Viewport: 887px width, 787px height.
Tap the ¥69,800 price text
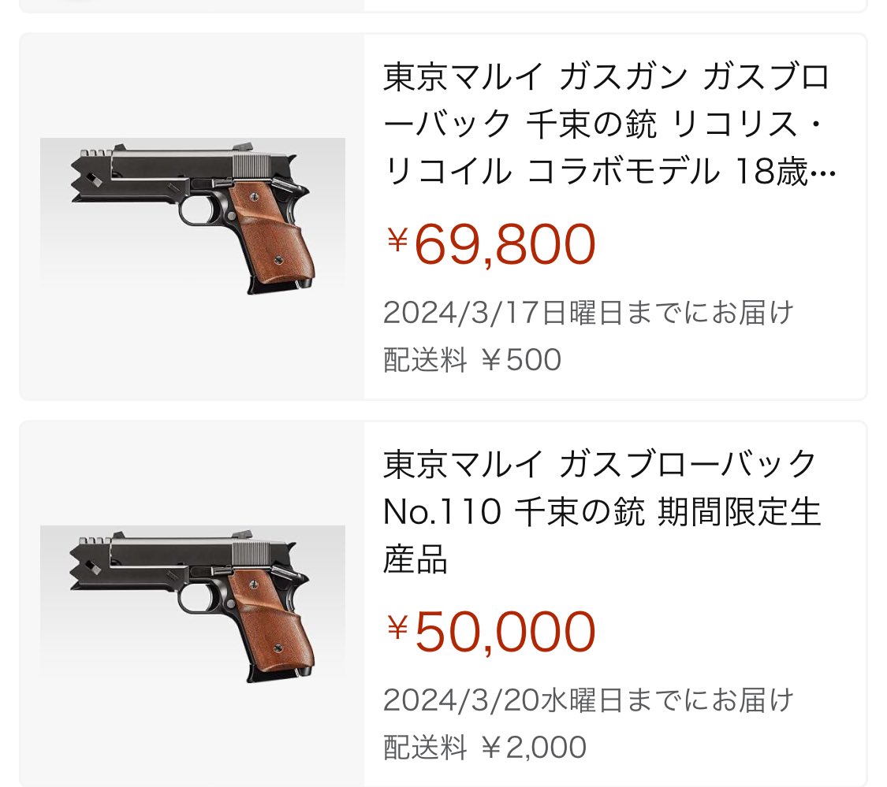pos(489,244)
